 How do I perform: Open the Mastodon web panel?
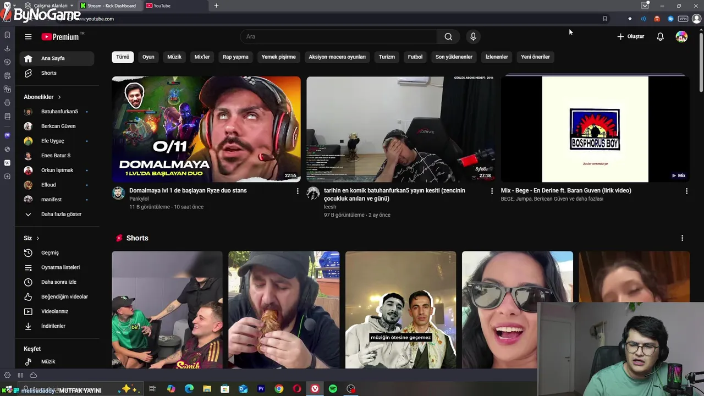coord(7,135)
